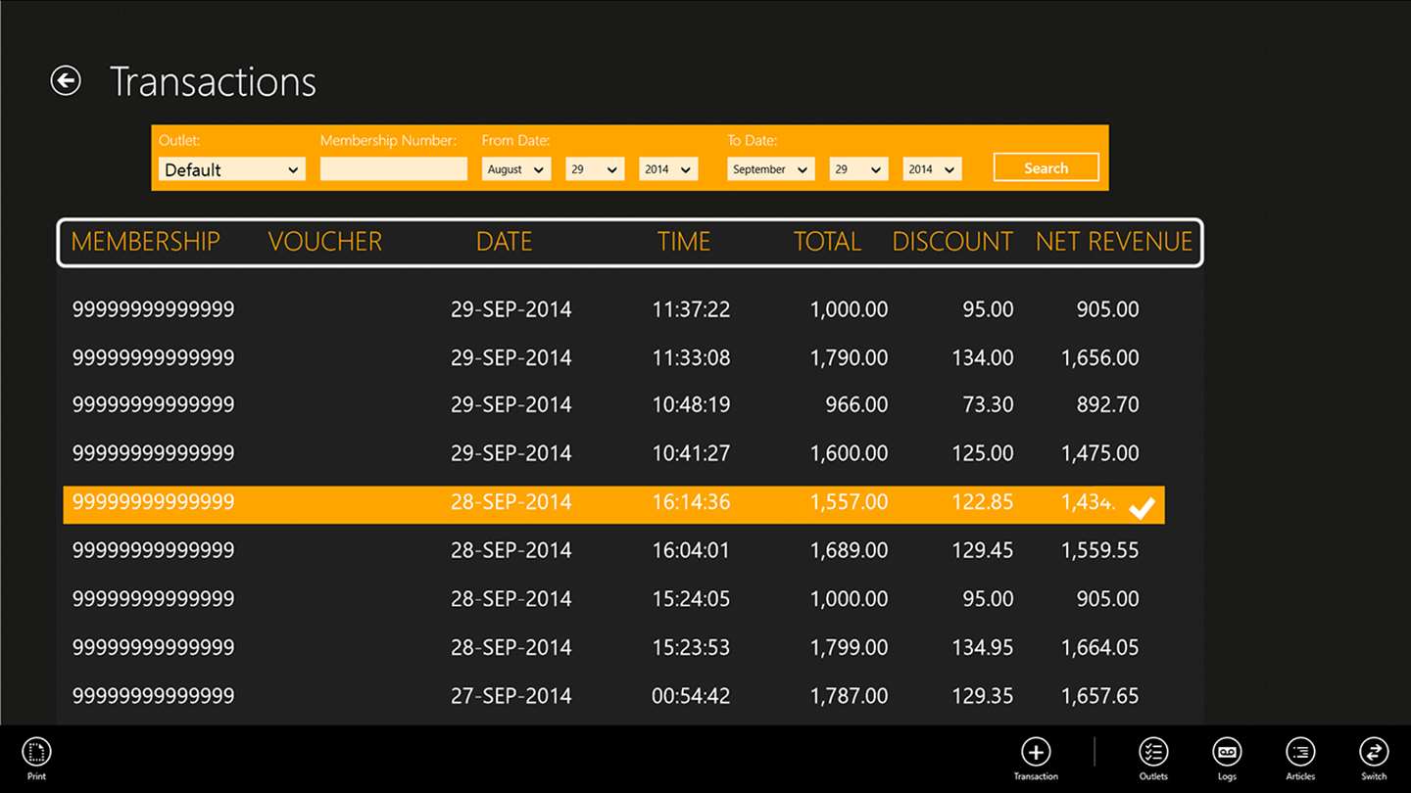Select the transaction at 11:33:08
This screenshot has width=1411, height=793.
614,358
